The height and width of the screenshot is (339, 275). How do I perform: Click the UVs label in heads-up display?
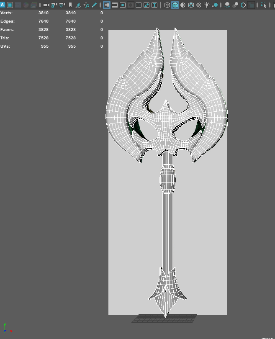coord(5,46)
